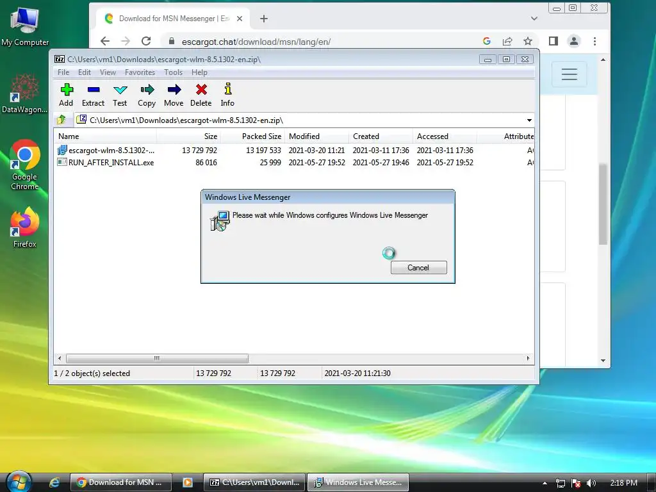Click the 2:18 PM clock
Screen dimensions: 656x492
(624, 483)
